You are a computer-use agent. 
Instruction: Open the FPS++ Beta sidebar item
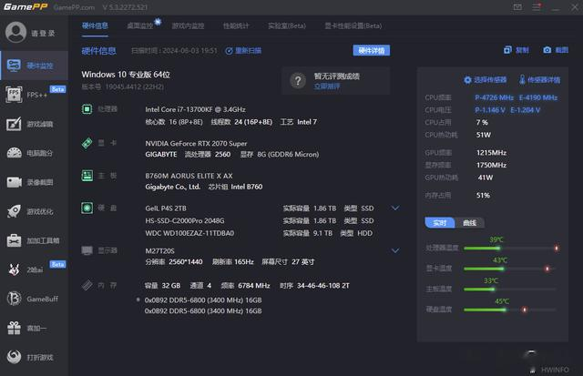coord(35,95)
